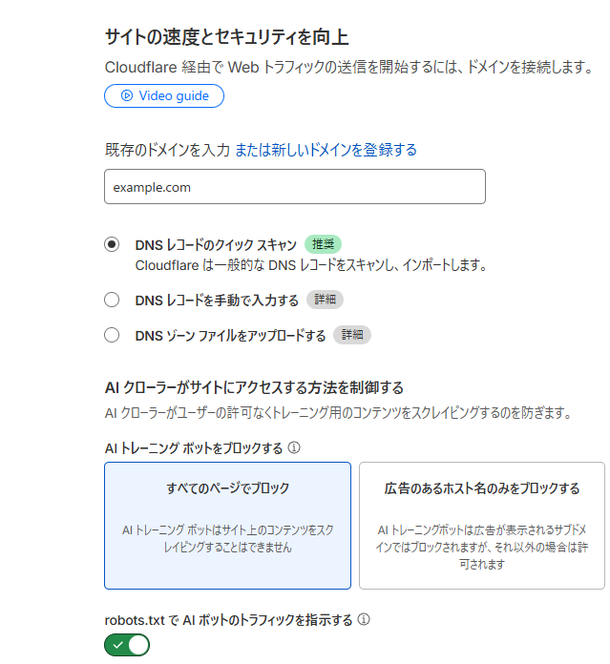Select DNS レコードを手動で入力する radio button

pyautogui.click(x=112, y=300)
